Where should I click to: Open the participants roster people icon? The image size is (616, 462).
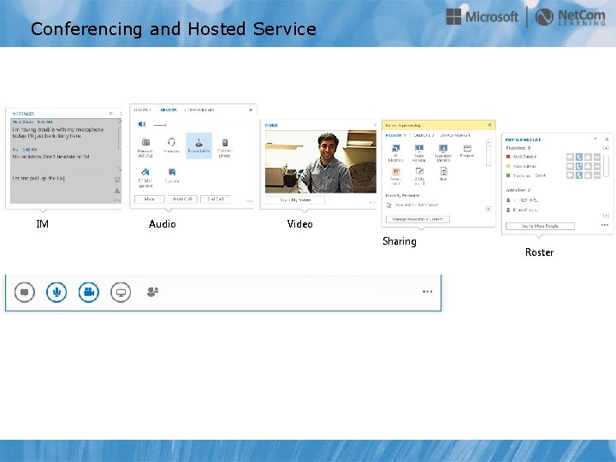152,292
